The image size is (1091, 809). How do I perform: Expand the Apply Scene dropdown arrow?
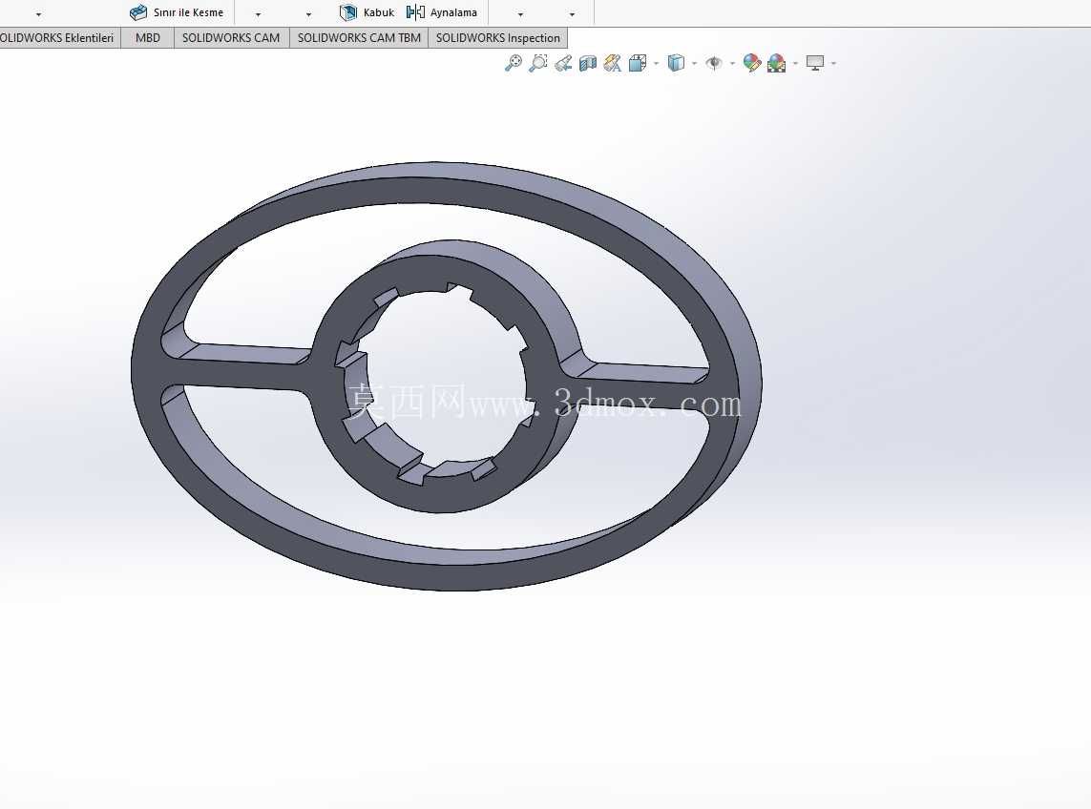[795, 64]
